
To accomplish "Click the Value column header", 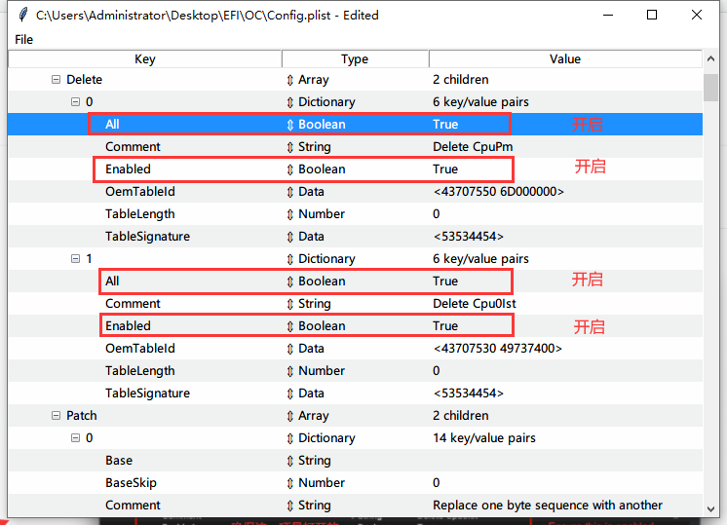I will pos(565,59).
